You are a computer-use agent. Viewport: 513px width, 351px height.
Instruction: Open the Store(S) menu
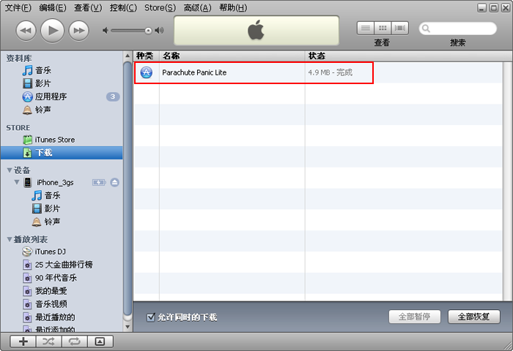[x=159, y=7]
